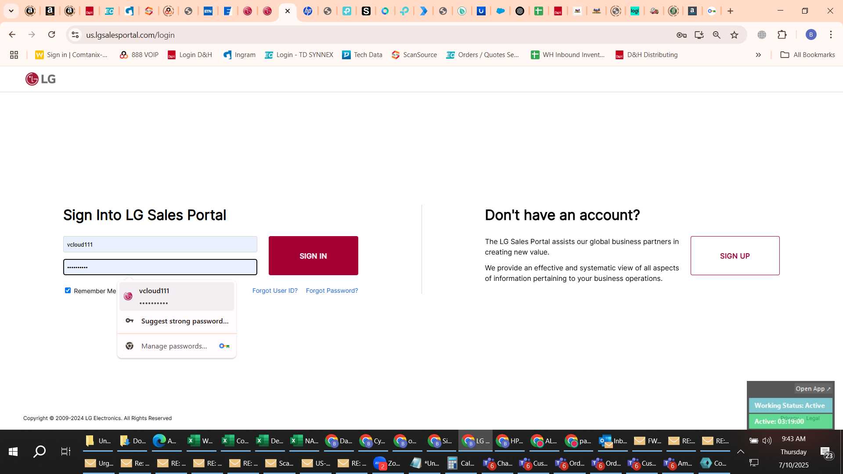Viewport: 843px width, 474px height.
Task: Open Ingram bookmark
Action: tap(239, 55)
